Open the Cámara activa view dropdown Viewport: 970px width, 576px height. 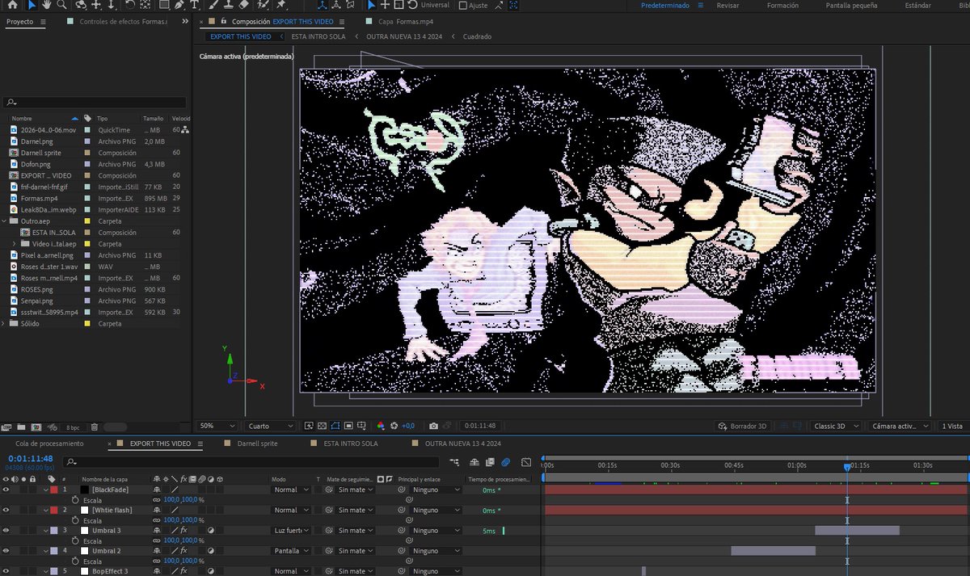tap(901, 426)
